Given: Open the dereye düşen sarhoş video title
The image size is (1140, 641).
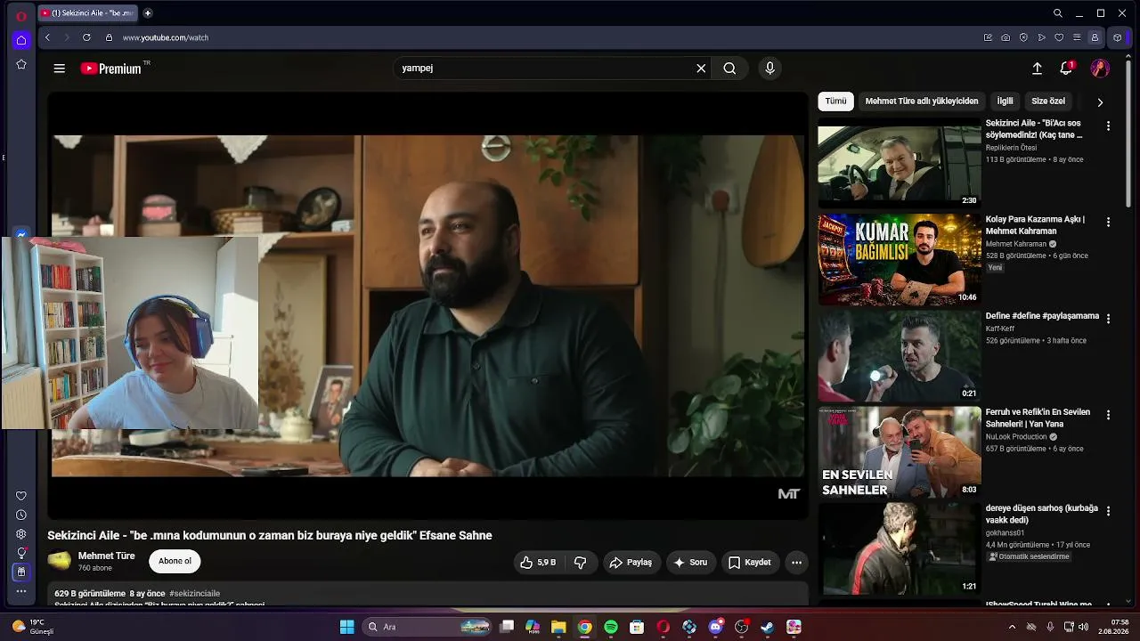Looking at the screenshot, I should 1042,515.
